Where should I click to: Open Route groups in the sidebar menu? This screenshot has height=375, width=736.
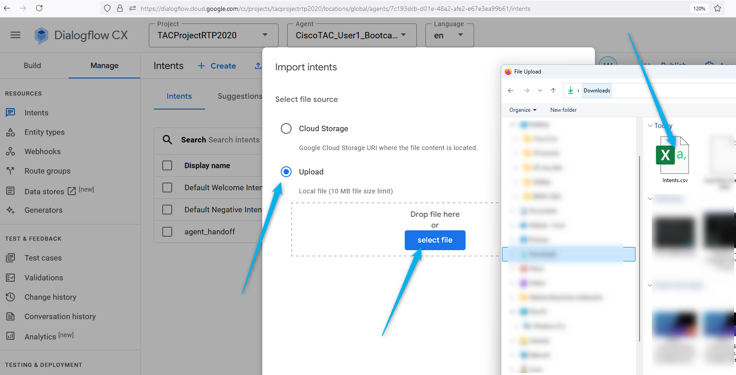tap(47, 171)
